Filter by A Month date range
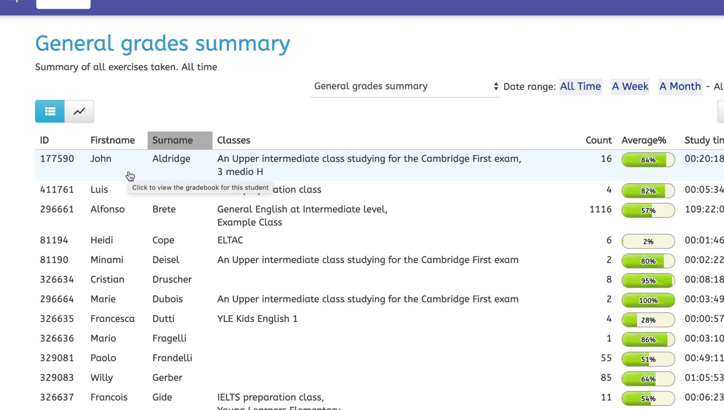 (x=680, y=86)
